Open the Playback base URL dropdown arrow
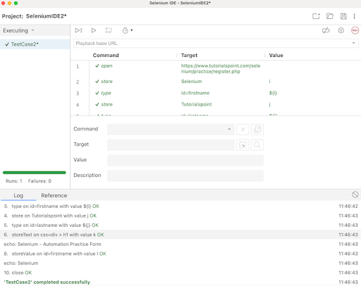The height and width of the screenshot is (286, 361). pyautogui.click(x=353, y=43)
